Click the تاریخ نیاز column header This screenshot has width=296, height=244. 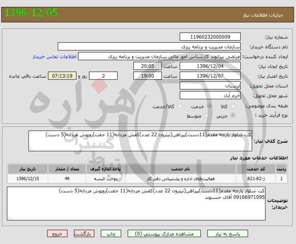28,169
